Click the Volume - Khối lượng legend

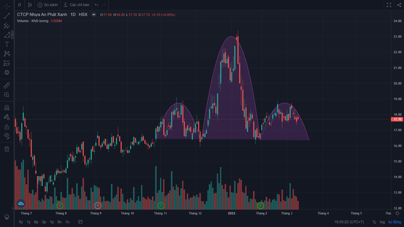(33, 21)
